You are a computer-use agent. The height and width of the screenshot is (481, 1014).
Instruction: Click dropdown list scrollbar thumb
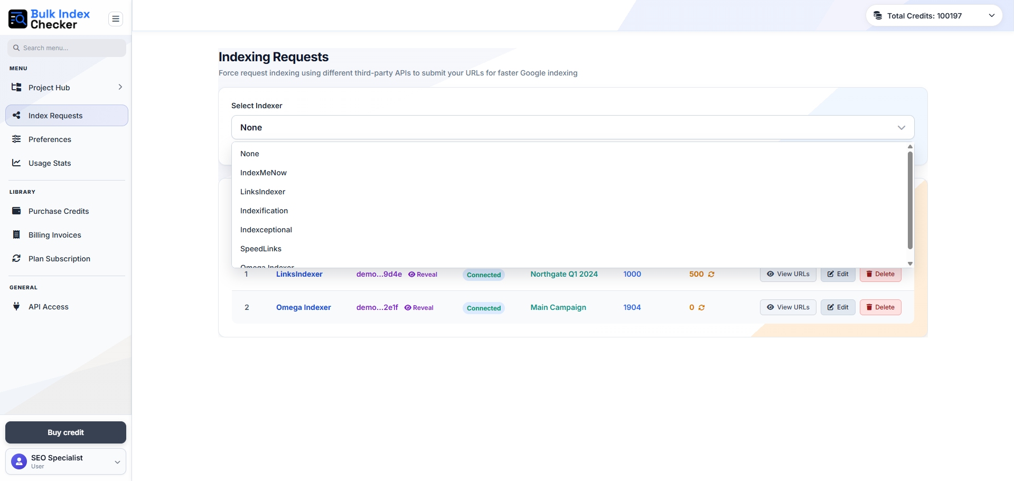pos(910,200)
